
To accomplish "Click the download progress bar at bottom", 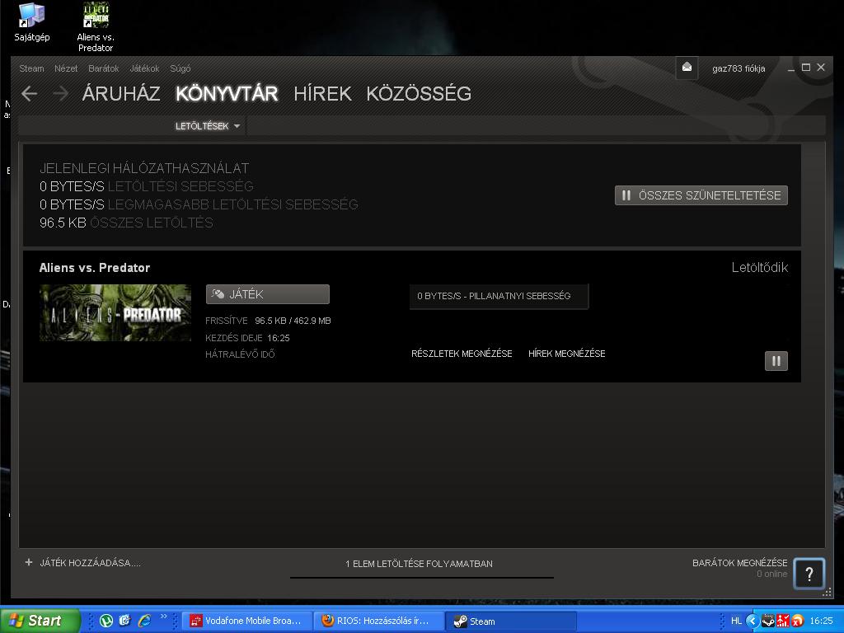I will [421, 578].
